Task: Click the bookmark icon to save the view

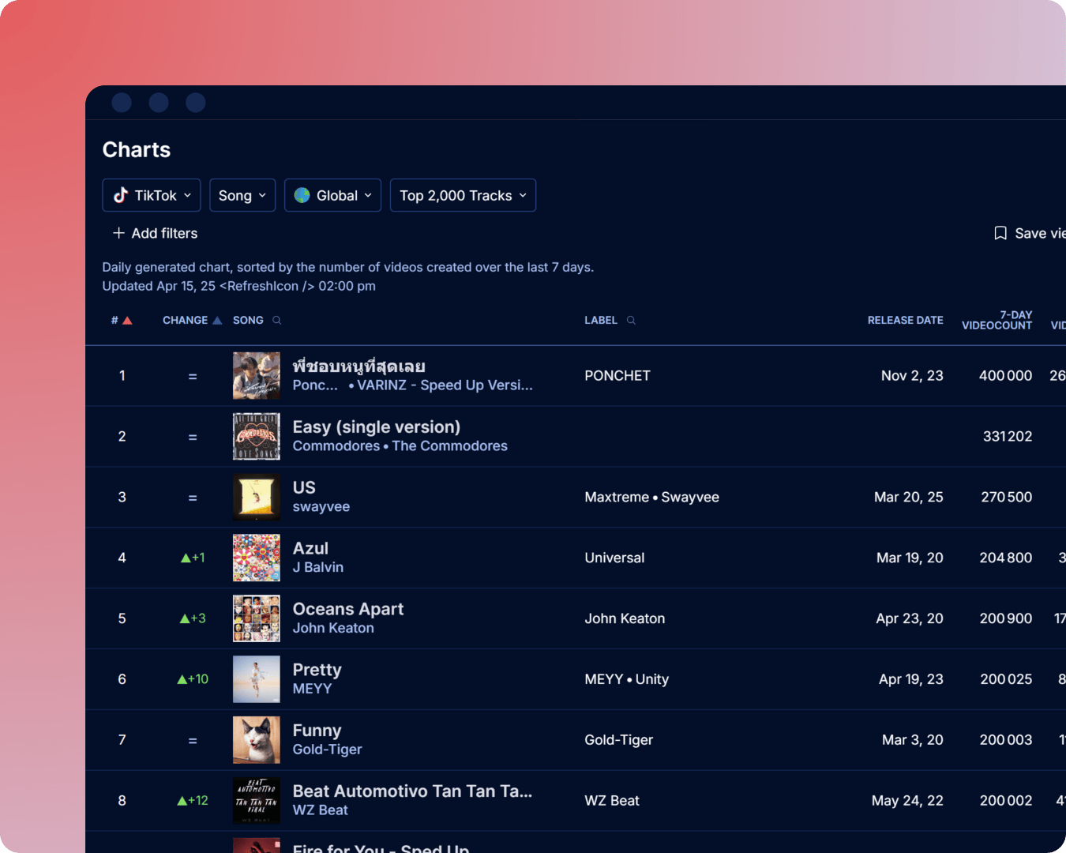Action: (x=1000, y=233)
